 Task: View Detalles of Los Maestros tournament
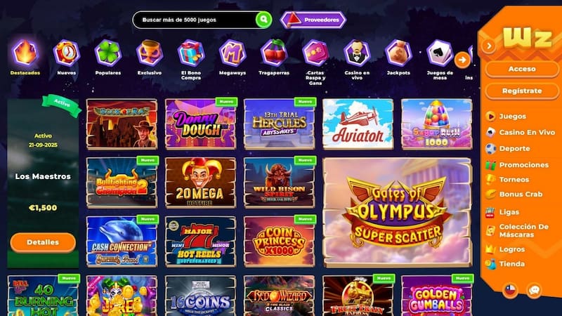pos(43,242)
